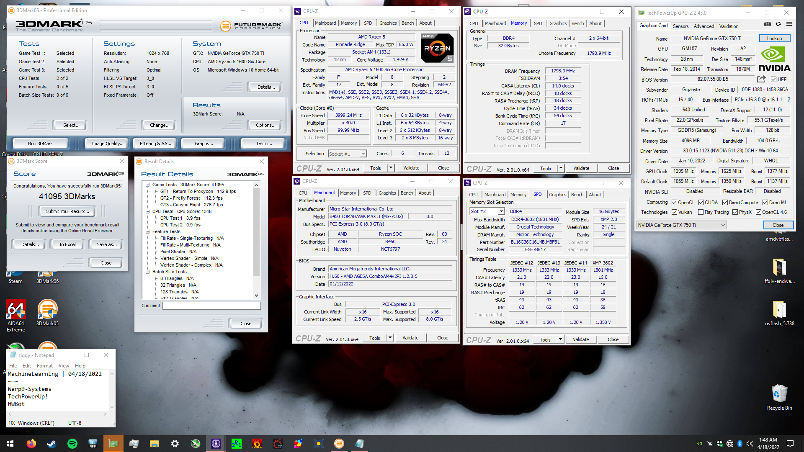This screenshot has height=452, width=804.
Task: Click the Lookup button in GPU-Z
Action: click(774, 39)
